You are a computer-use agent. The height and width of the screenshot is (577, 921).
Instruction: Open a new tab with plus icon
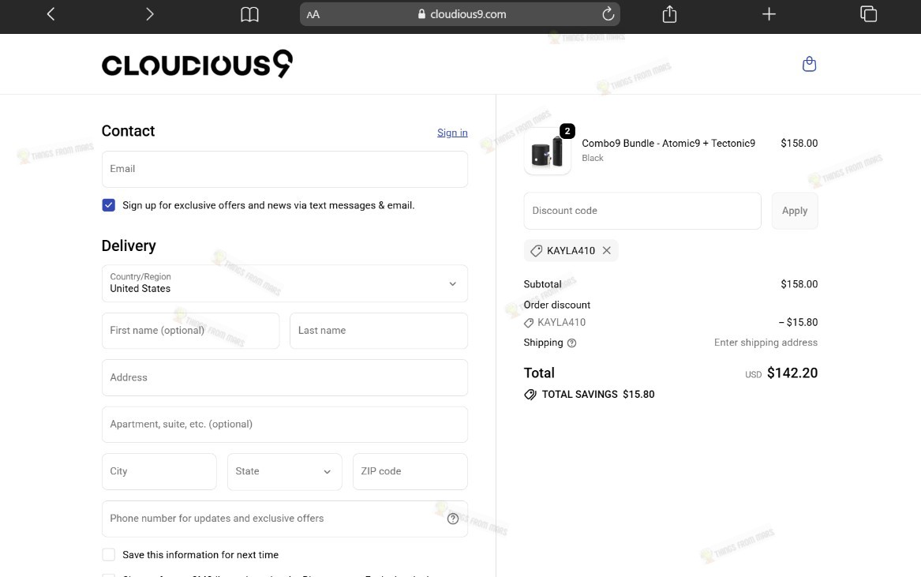(x=769, y=14)
